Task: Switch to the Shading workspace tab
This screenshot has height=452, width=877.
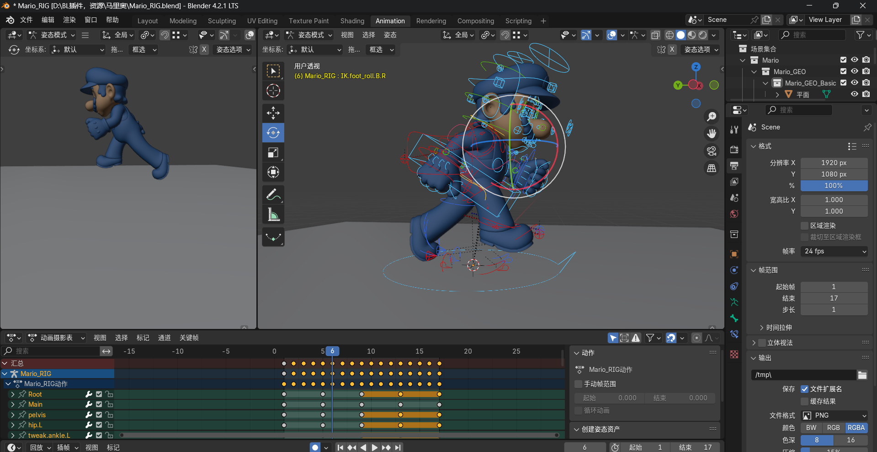Action: [352, 21]
